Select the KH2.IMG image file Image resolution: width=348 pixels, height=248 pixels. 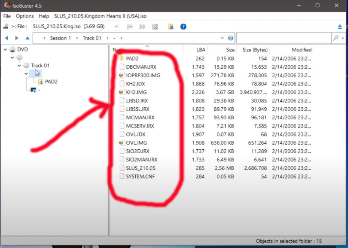137,92
